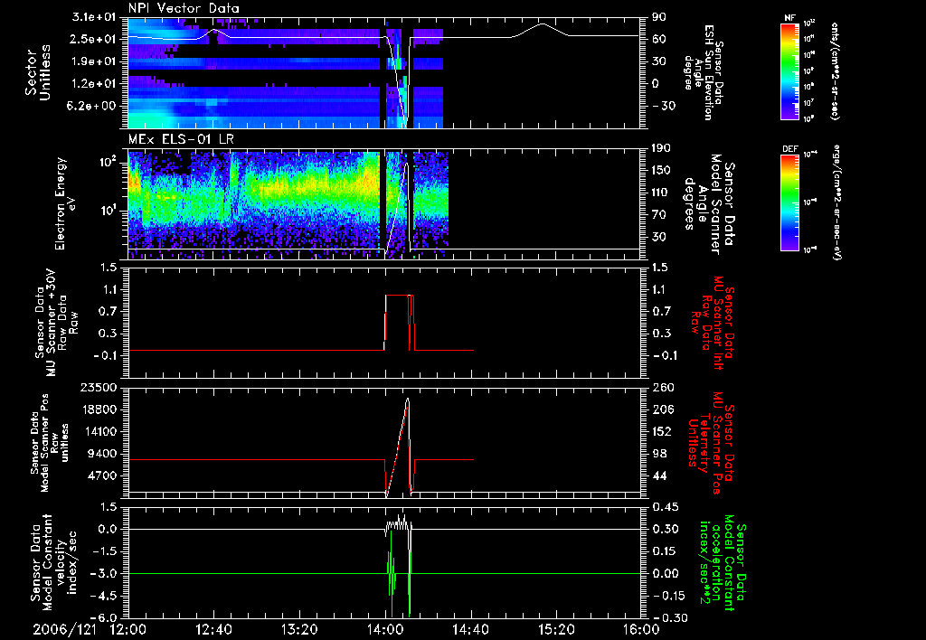Click the "14:40" time tick label
This screenshot has height=640, width=926.
click(x=470, y=629)
